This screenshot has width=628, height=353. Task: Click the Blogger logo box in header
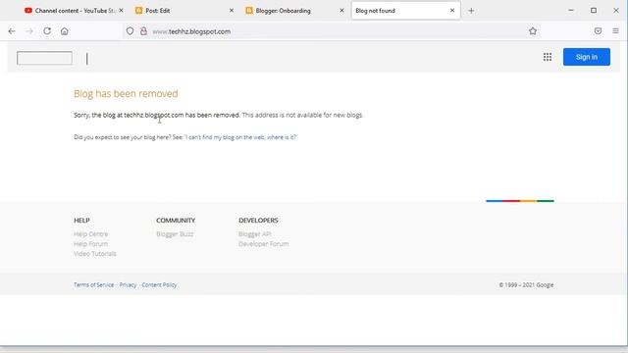44,58
